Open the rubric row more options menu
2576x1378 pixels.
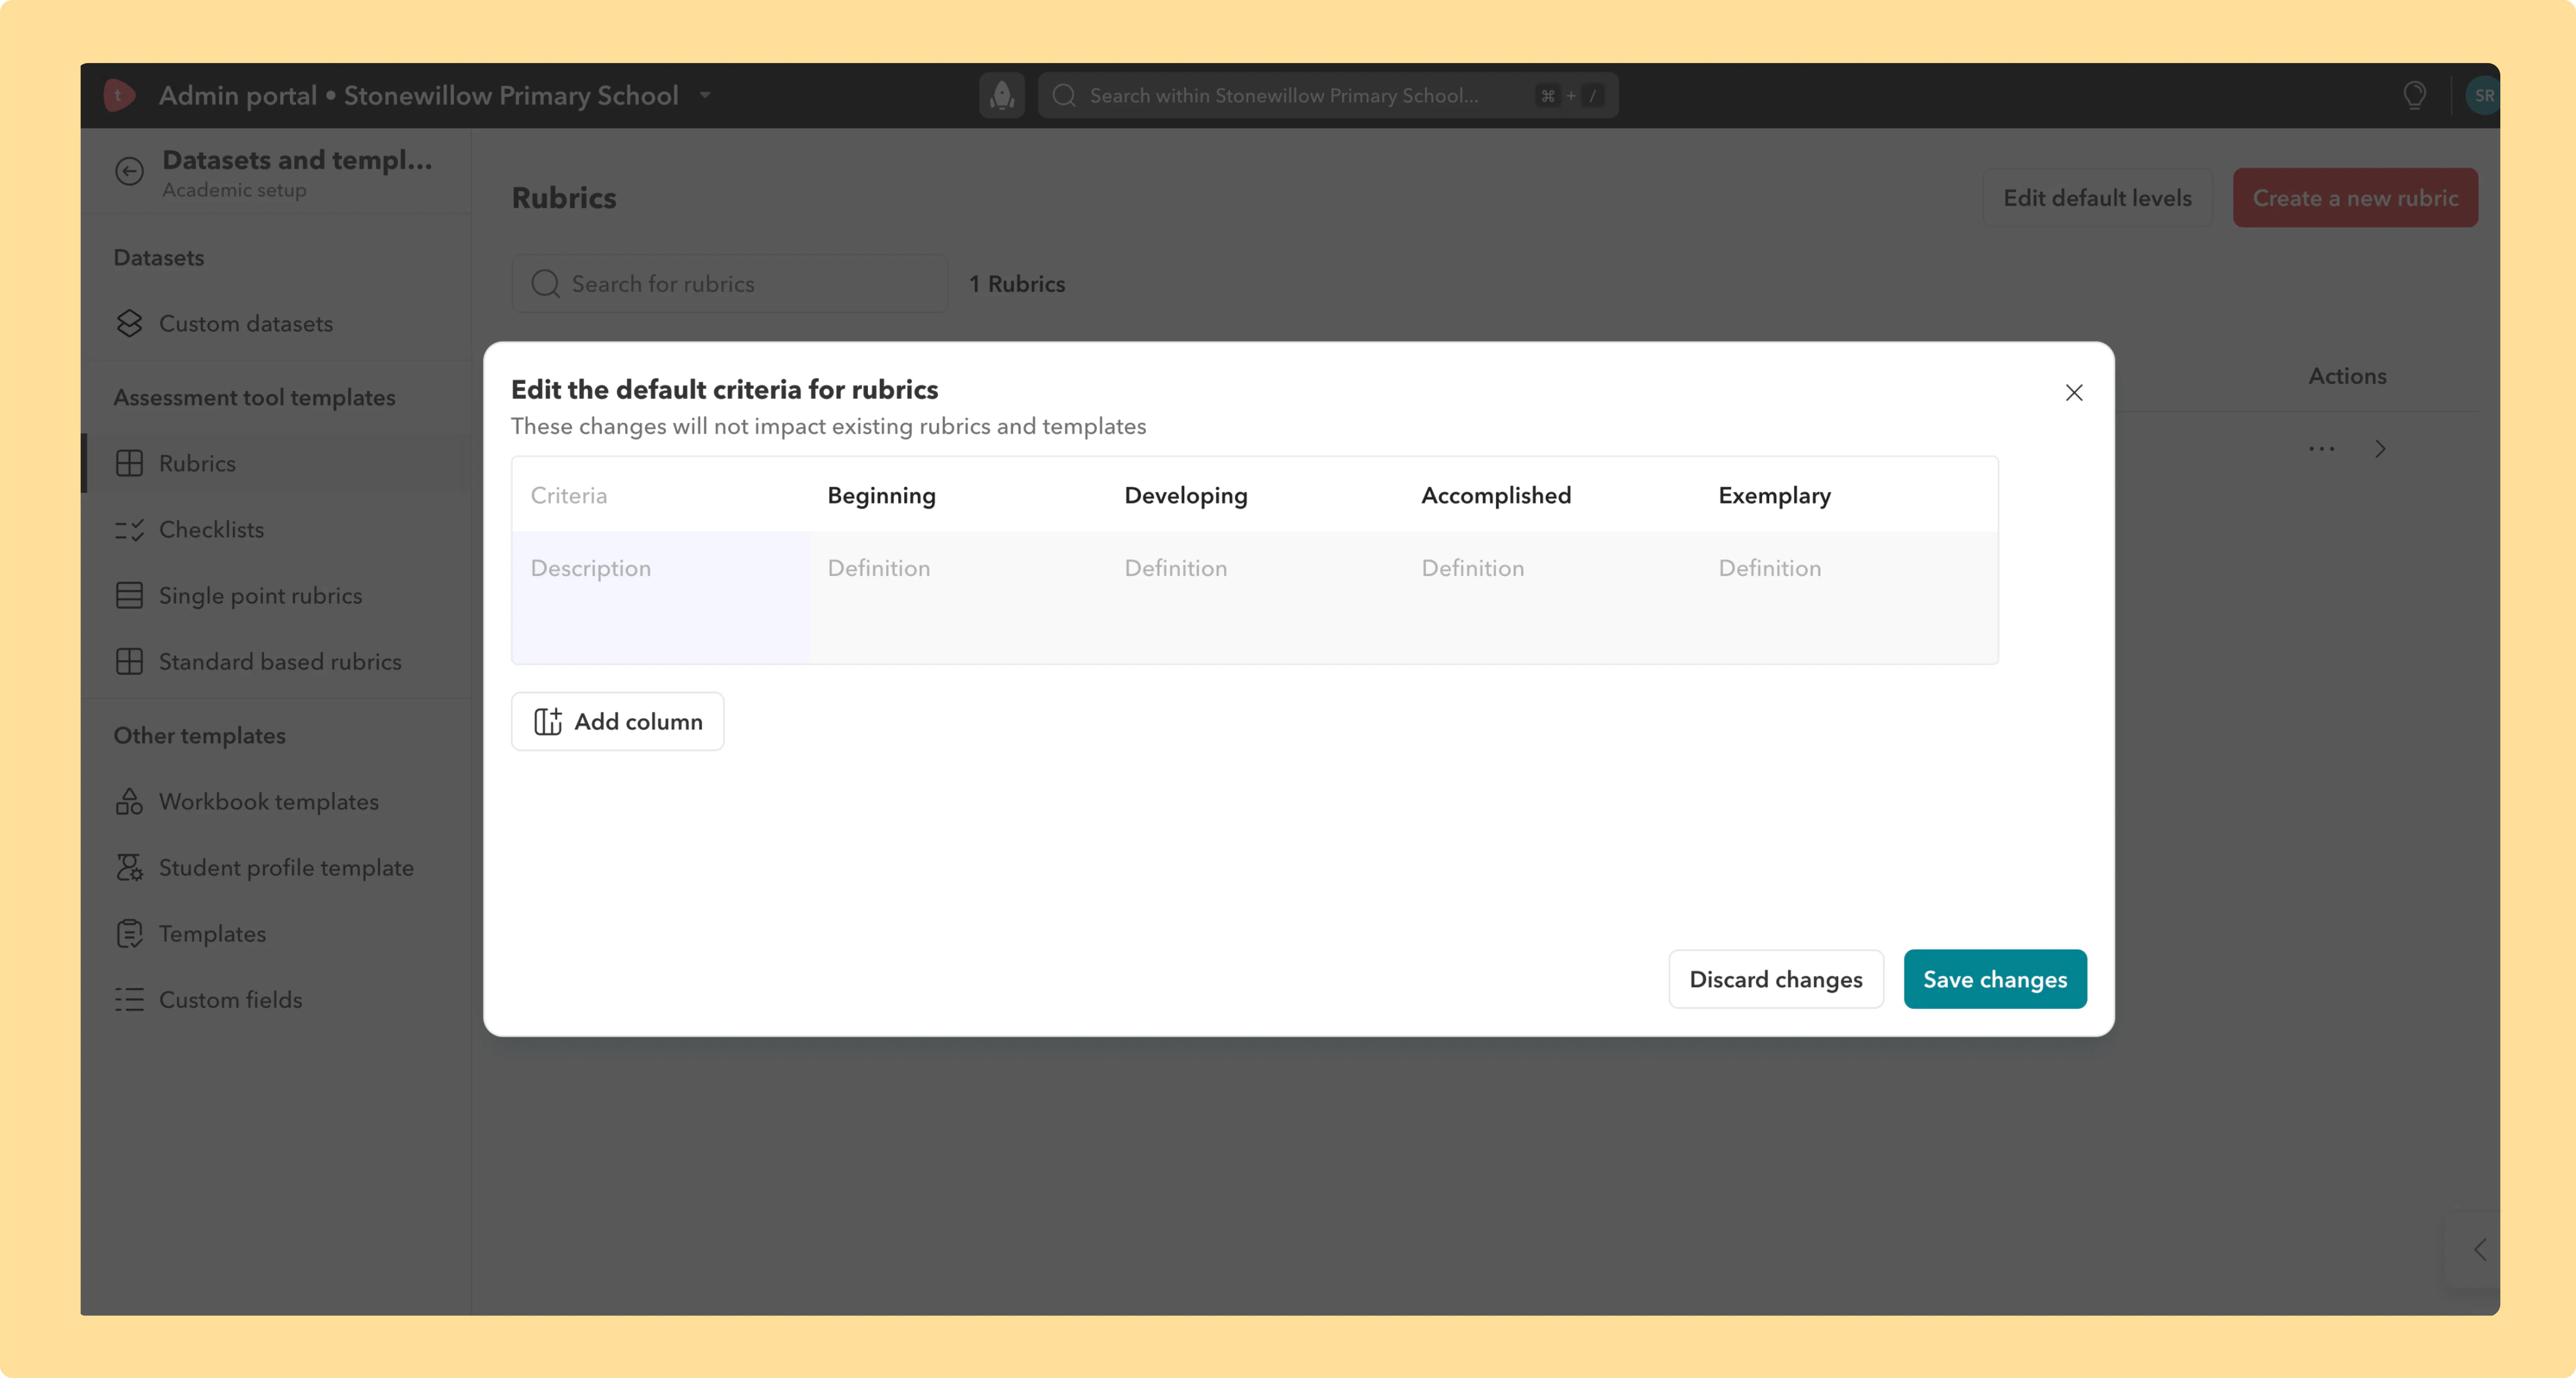[x=2321, y=449]
